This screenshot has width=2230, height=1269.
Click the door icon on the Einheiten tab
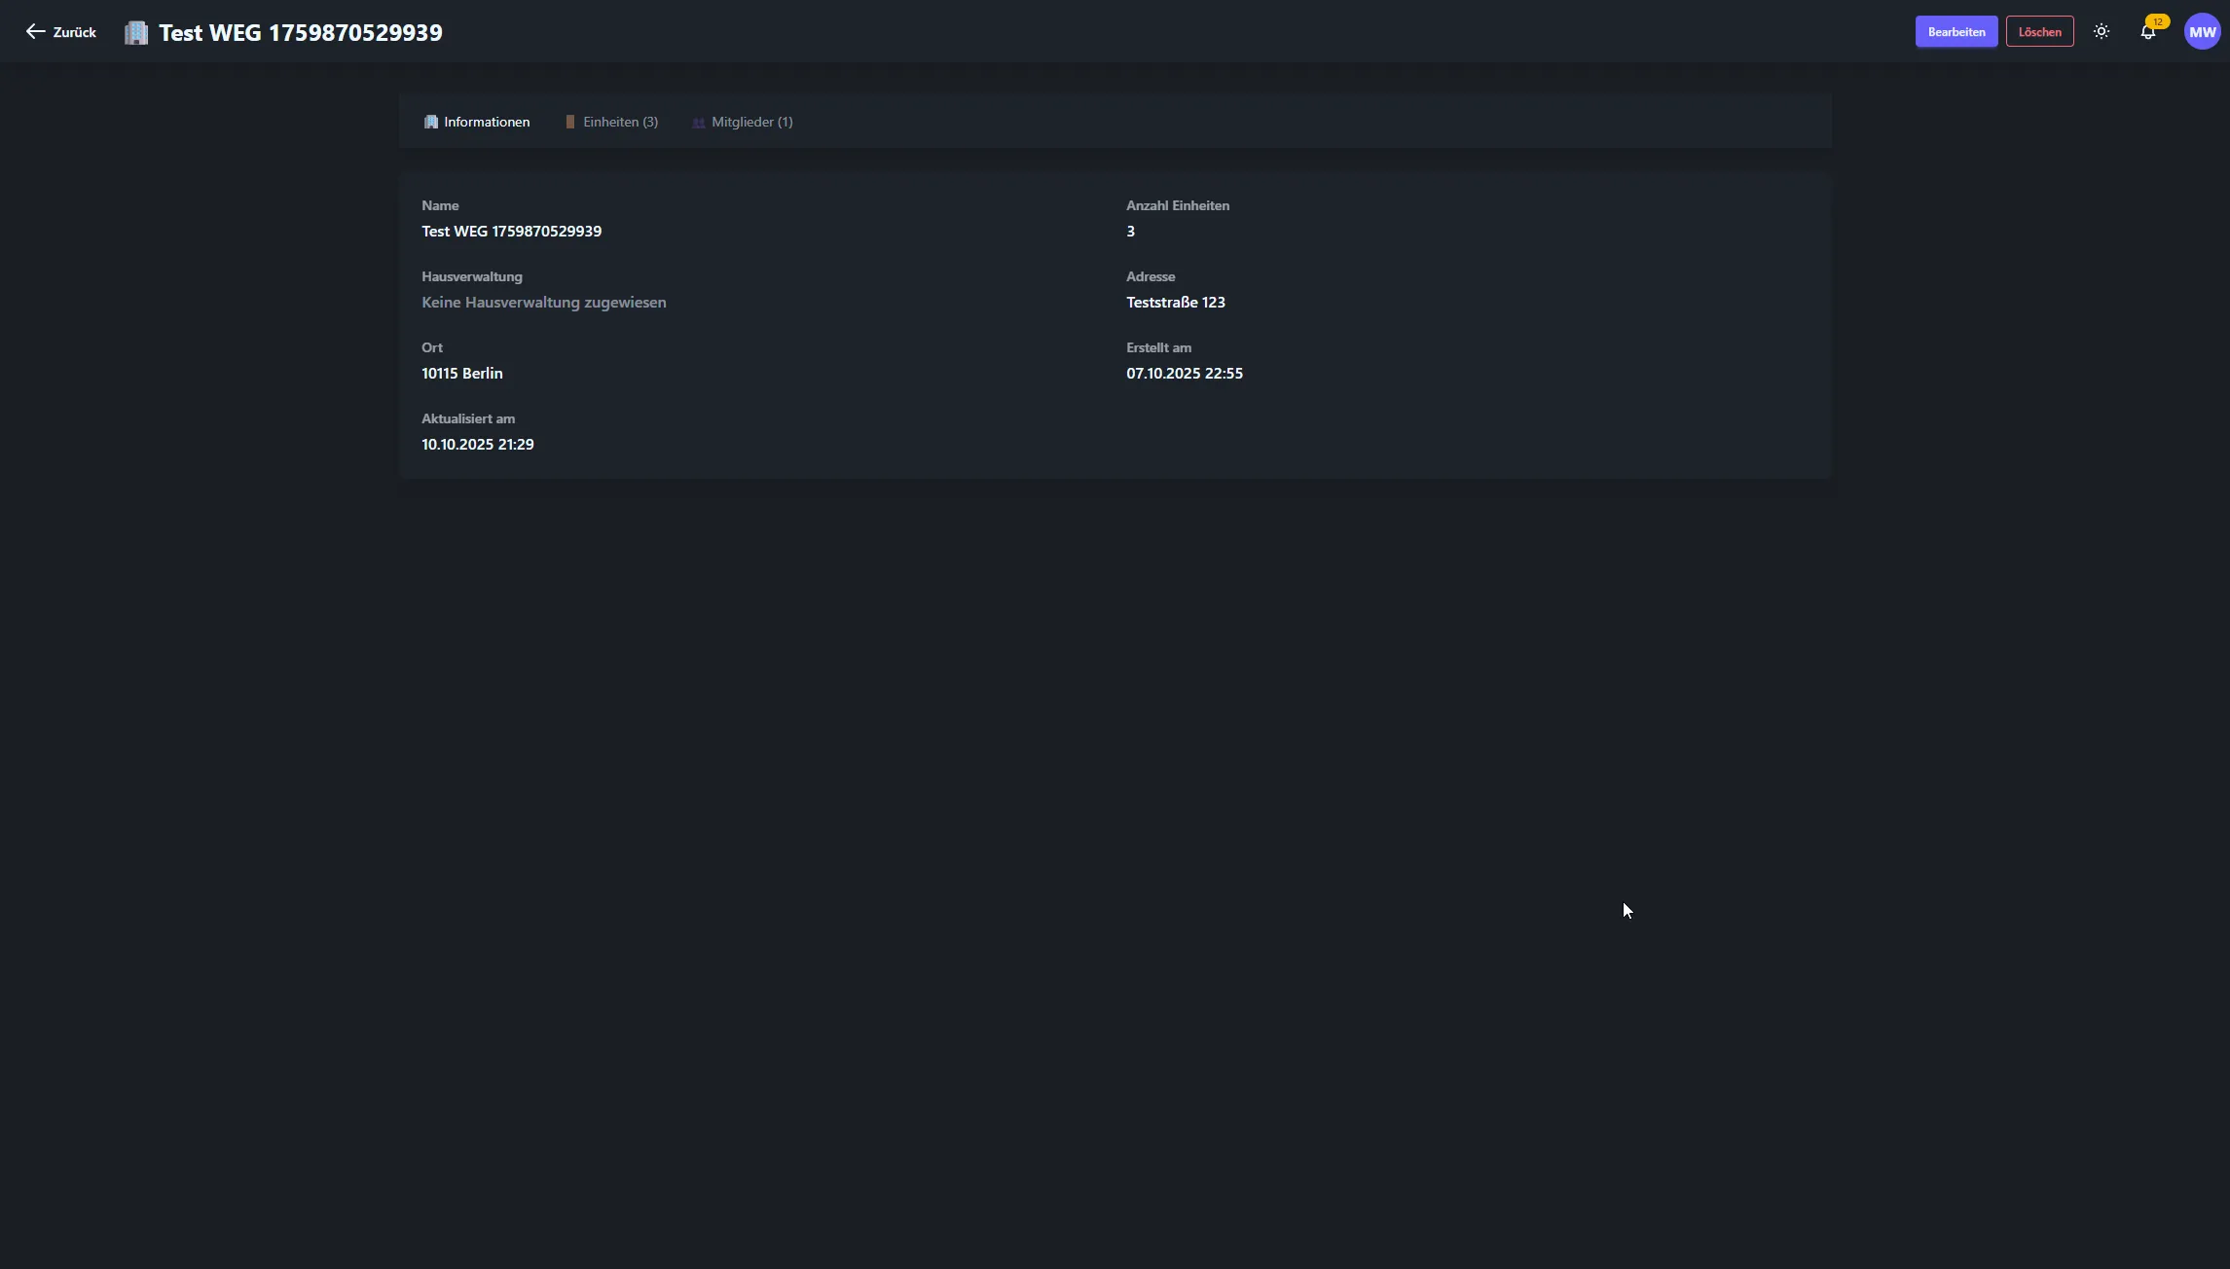click(x=570, y=123)
